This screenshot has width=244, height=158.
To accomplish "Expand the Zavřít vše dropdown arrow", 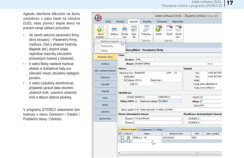I will click(x=180, y=37).
